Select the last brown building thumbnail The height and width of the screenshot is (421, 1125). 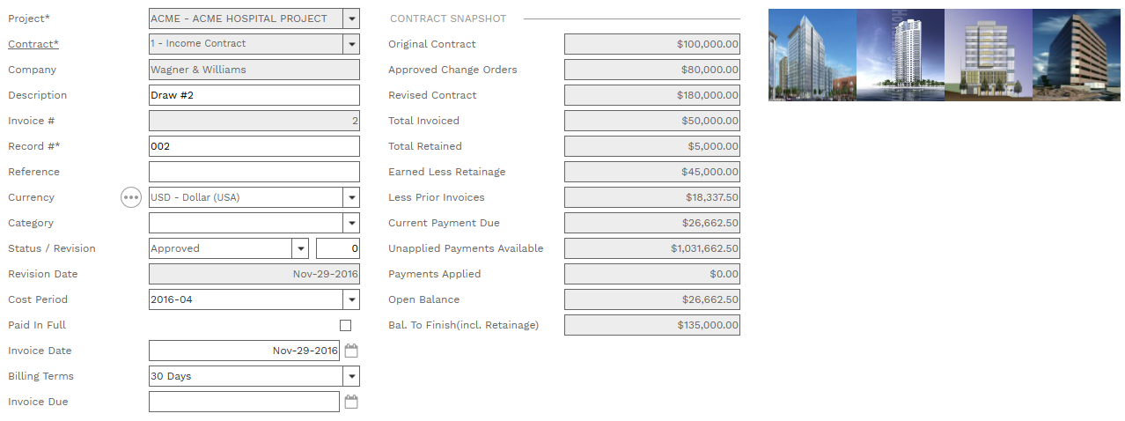[1076, 55]
